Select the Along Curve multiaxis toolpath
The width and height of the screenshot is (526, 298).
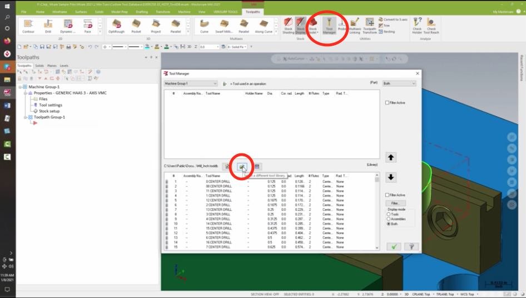(x=264, y=26)
